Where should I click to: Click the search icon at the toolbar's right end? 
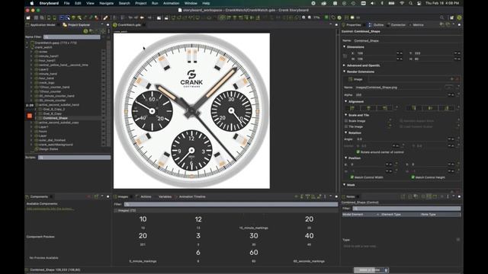click(x=442, y=18)
